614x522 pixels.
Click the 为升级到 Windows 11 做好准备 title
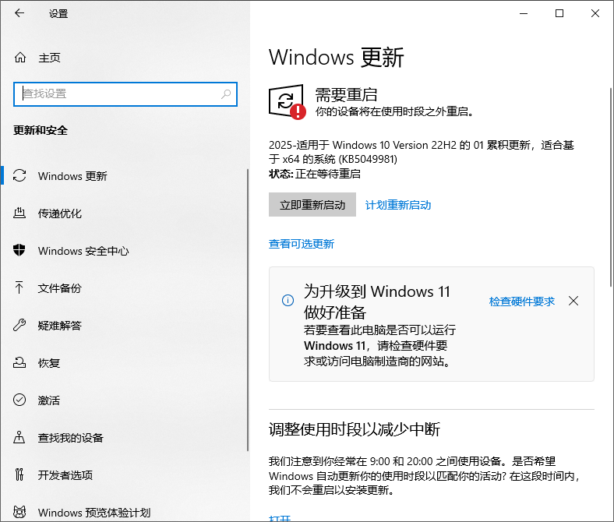point(377,302)
